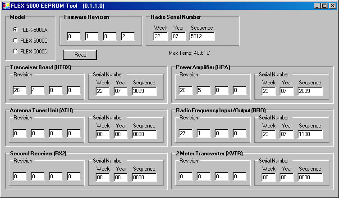Image resolution: width=339 pixels, height=198 pixels.
Task: Click HTRX Sequence field 3009
Action: [144, 91]
